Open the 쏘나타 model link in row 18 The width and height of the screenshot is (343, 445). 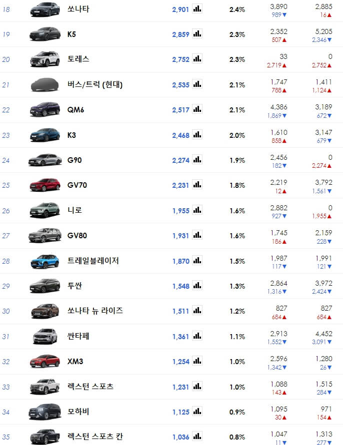pyautogui.click(x=78, y=9)
